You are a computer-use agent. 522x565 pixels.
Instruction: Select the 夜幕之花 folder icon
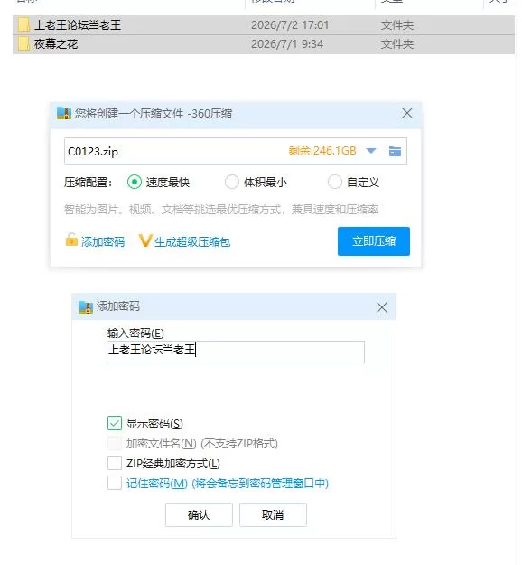[23, 44]
